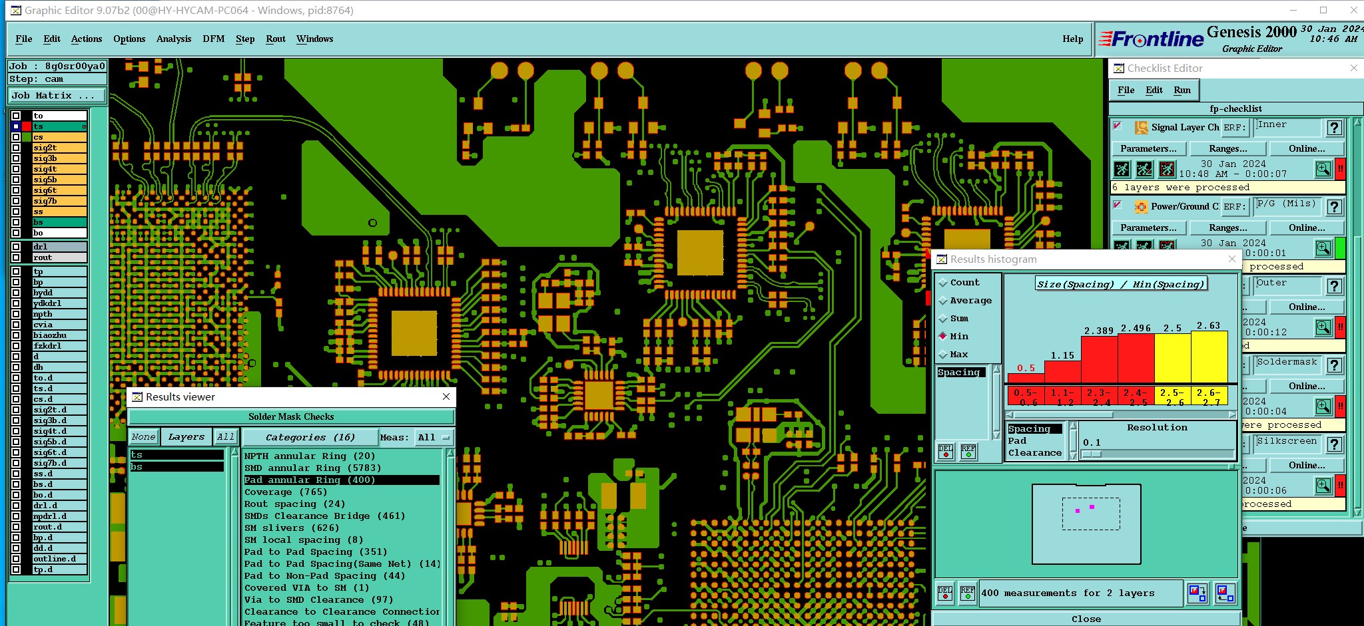Select the bs layer in Results viewer
Viewport: 1364px width, 626px height.
click(x=176, y=467)
